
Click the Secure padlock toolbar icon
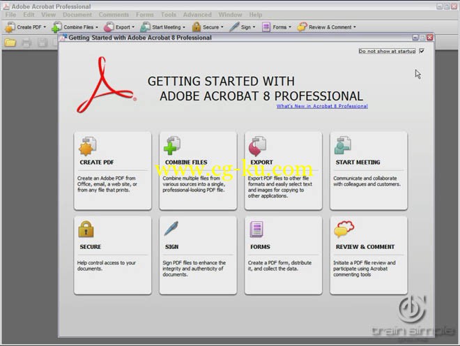coord(197,27)
